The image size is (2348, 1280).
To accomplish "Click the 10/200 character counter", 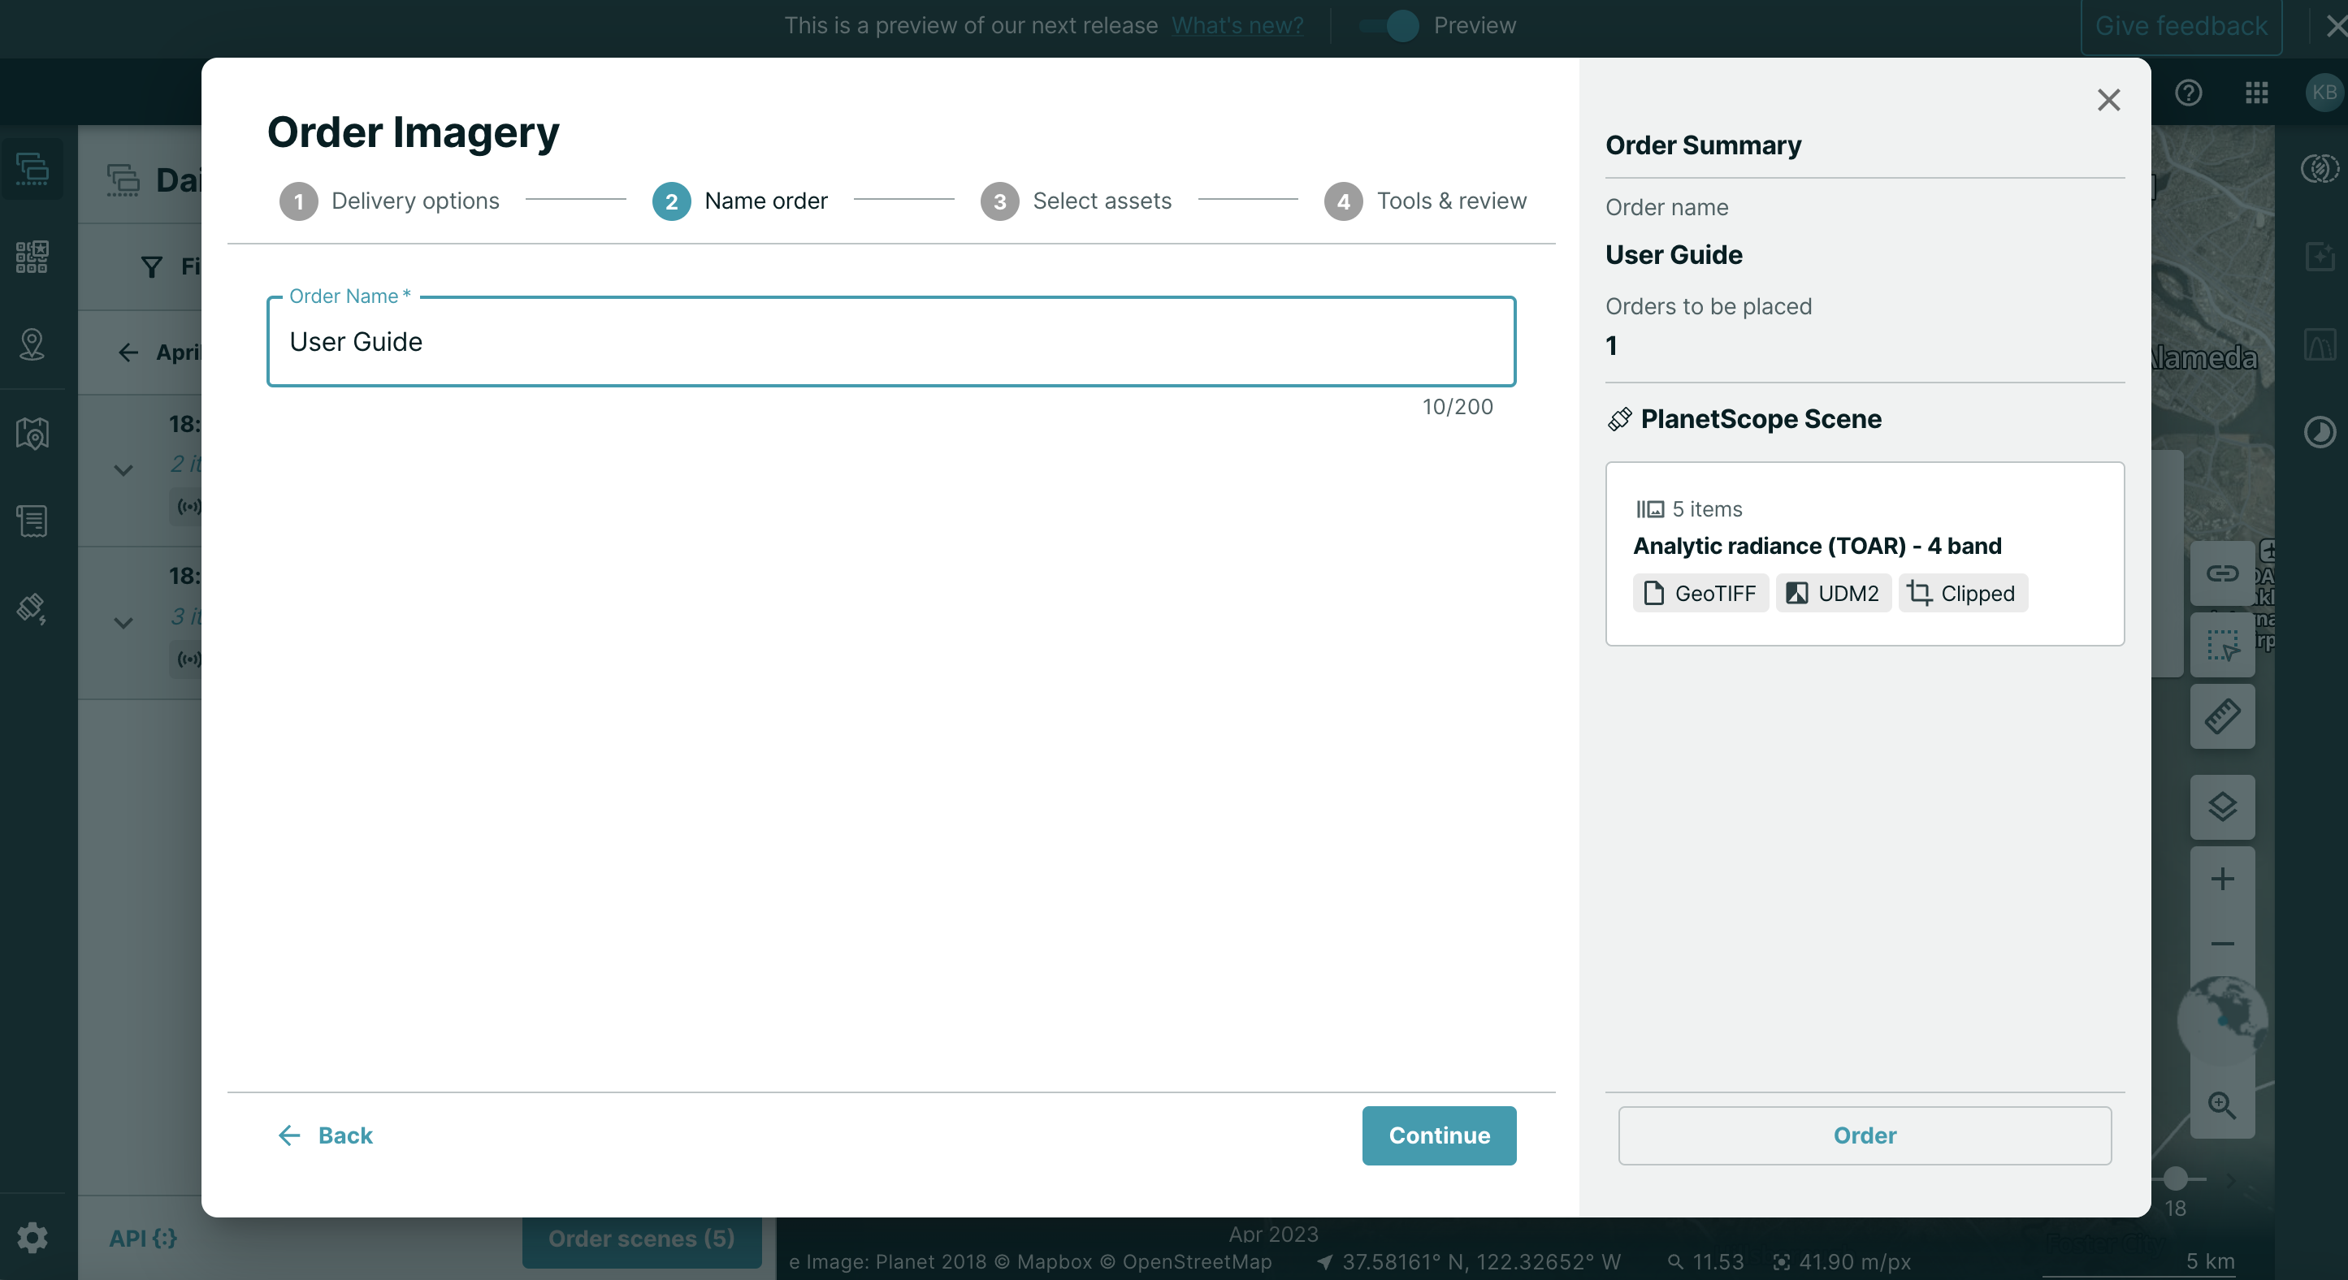I will (x=1457, y=406).
